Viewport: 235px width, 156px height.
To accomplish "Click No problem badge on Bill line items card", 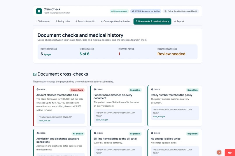I will point(135,134).
